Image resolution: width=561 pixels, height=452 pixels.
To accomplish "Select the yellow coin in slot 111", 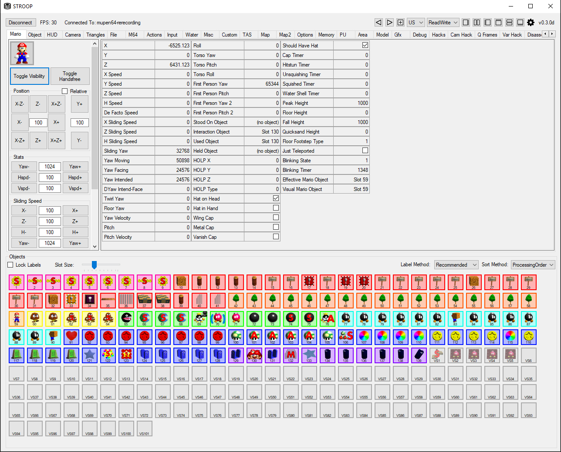I will [x=437, y=337].
